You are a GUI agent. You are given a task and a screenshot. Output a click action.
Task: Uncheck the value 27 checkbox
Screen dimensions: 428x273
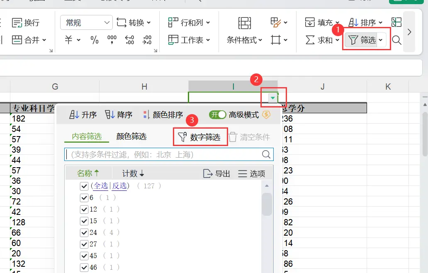[84, 244]
